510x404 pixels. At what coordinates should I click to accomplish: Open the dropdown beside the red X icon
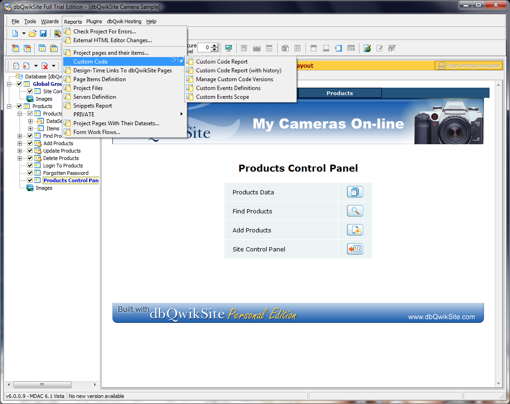coord(54,66)
